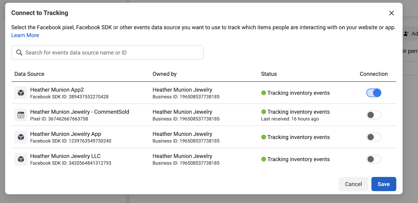Image resolution: width=418 pixels, height=203 pixels.
Task: Click owner name in the App2 row
Action: pyautogui.click(x=182, y=90)
